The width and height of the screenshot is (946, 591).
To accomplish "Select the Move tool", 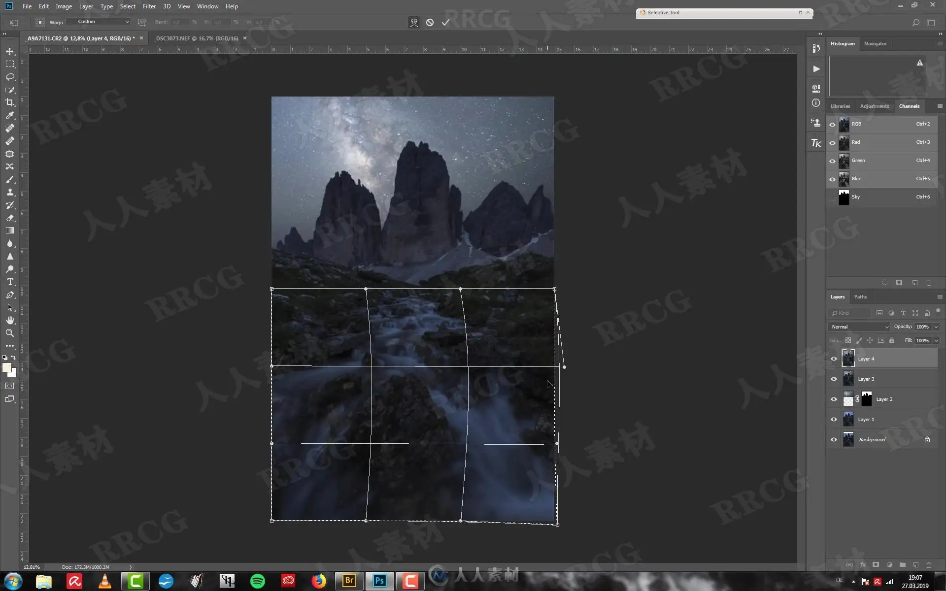I will click(10, 51).
